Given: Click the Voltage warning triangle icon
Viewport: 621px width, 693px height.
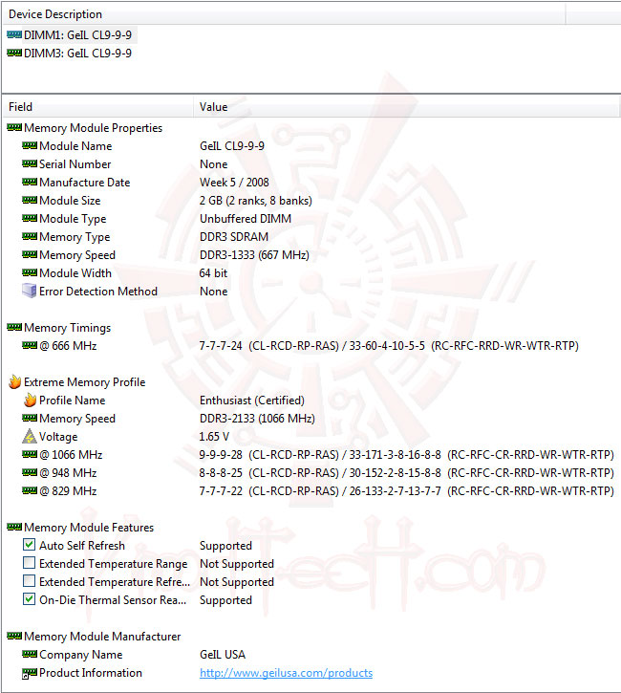Looking at the screenshot, I should point(30,436).
